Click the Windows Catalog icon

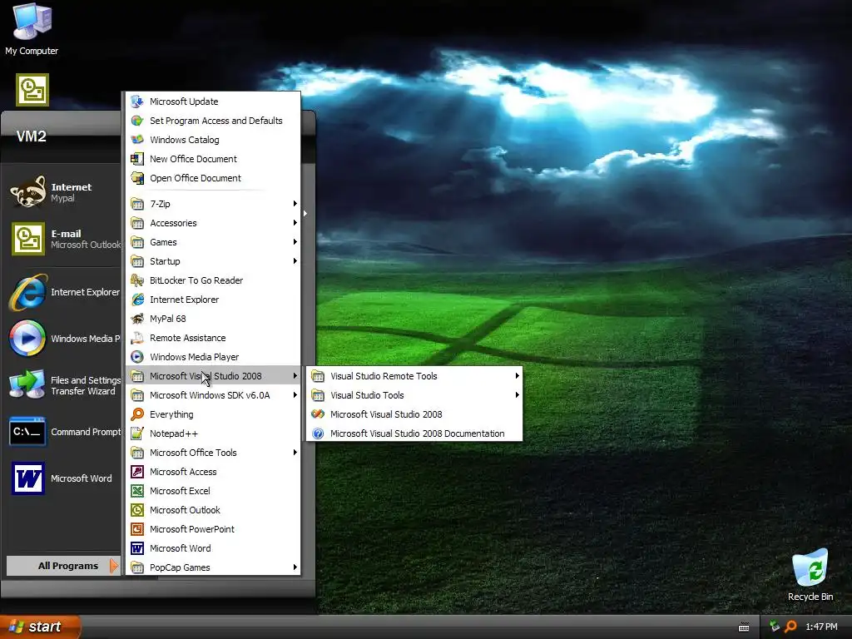pyautogui.click(x=137, y=140)
